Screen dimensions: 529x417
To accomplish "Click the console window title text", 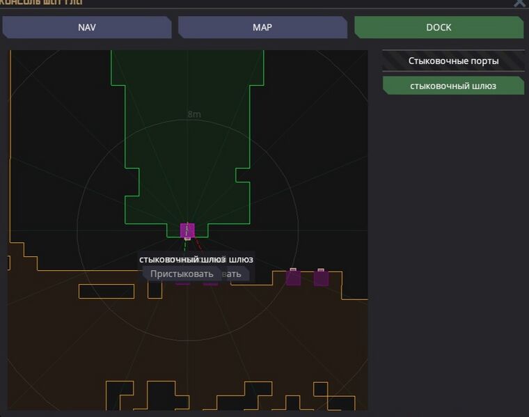I will (42, 3).
